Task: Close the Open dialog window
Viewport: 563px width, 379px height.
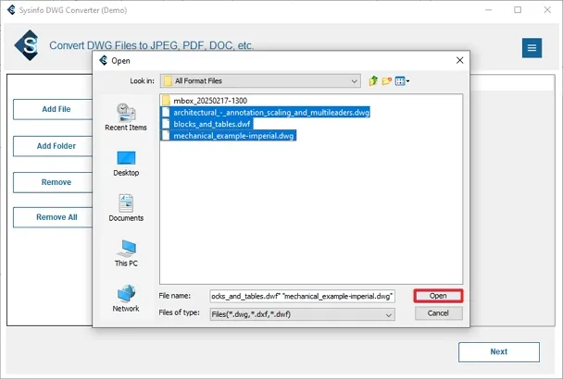Action: pyautogui.click(x=459, y=61)
